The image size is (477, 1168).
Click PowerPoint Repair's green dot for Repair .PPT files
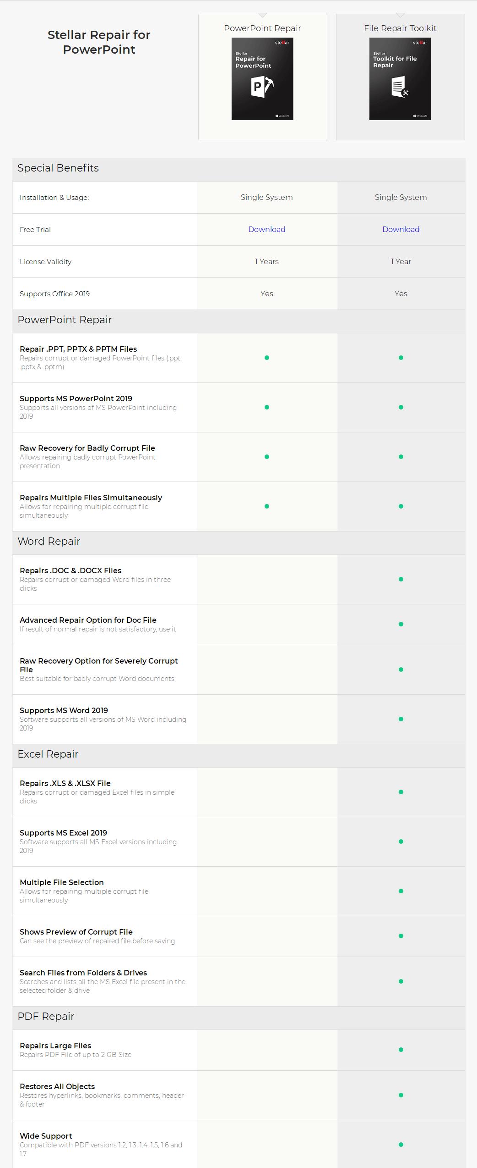pyautogui.click(x=267, y=358)
